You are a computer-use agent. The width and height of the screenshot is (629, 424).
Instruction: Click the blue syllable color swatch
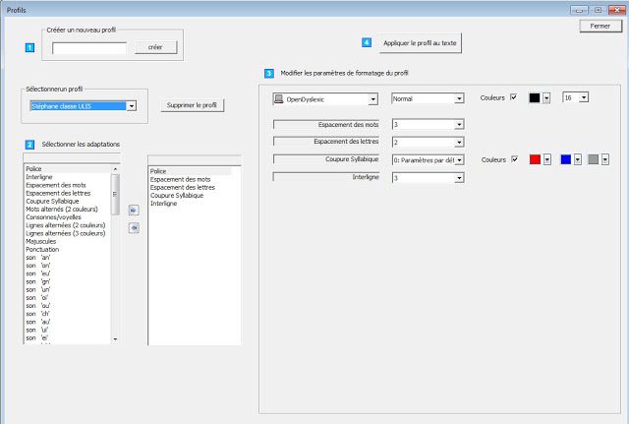566,159
